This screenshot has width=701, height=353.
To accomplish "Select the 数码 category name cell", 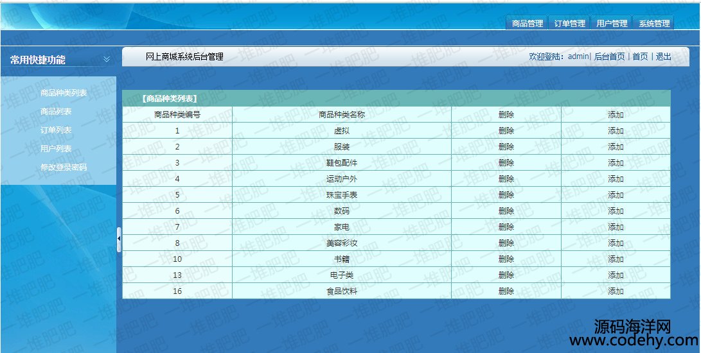I will [x=342, y=211].
